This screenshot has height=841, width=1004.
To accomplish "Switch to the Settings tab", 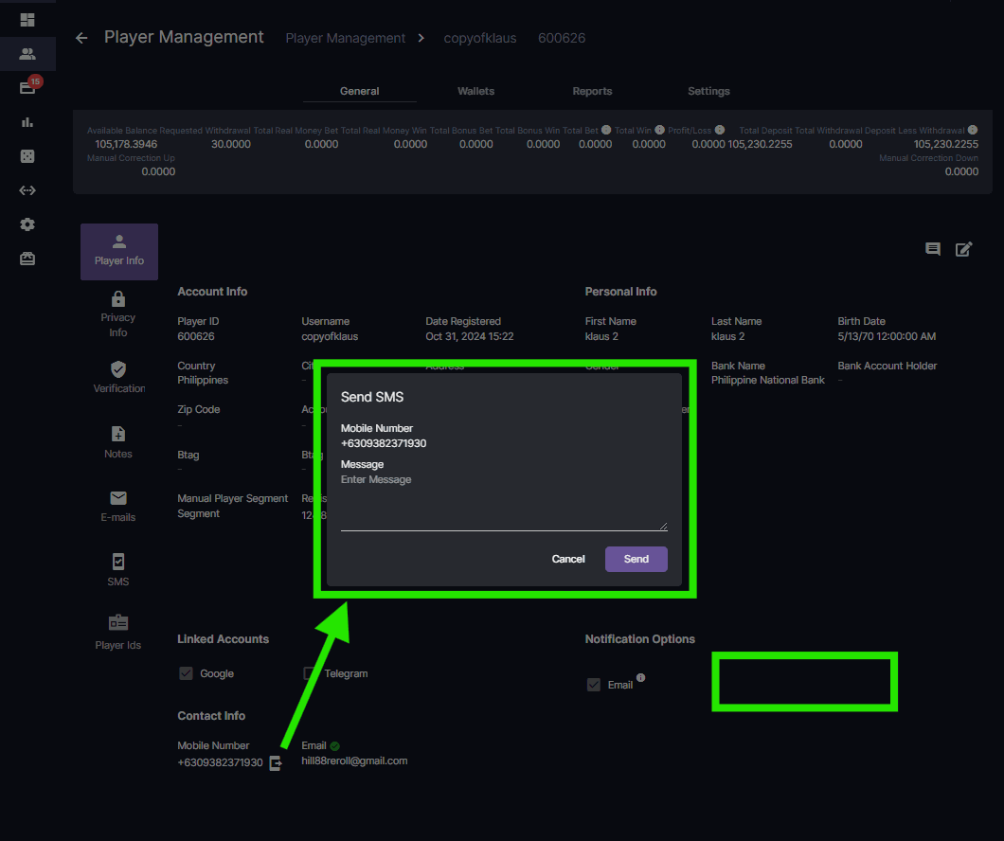I will (x=708, y=92).
